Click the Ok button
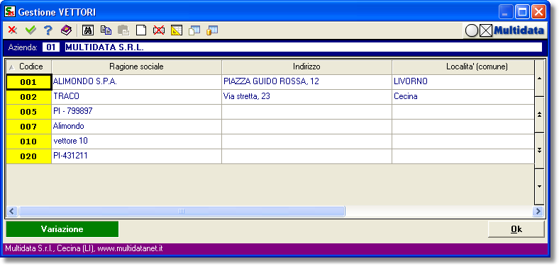Screen dimensions: 559x266 coord(516,229)
